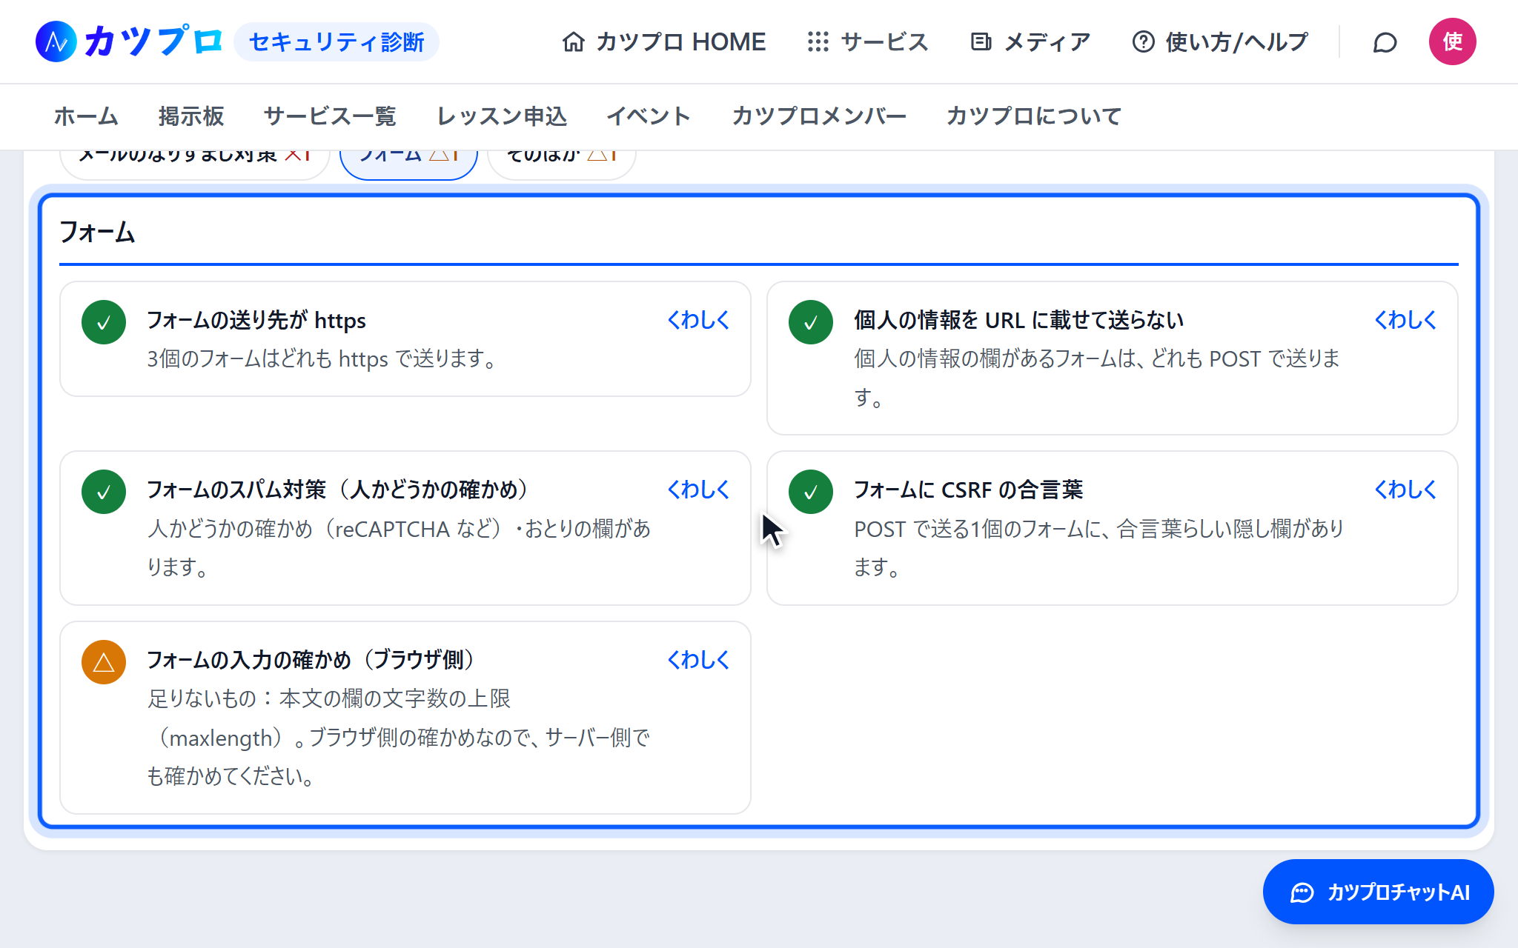Open カツプロメンバー tab
1518x948 pixels.
pyautogui.click(x=819, y=116)
